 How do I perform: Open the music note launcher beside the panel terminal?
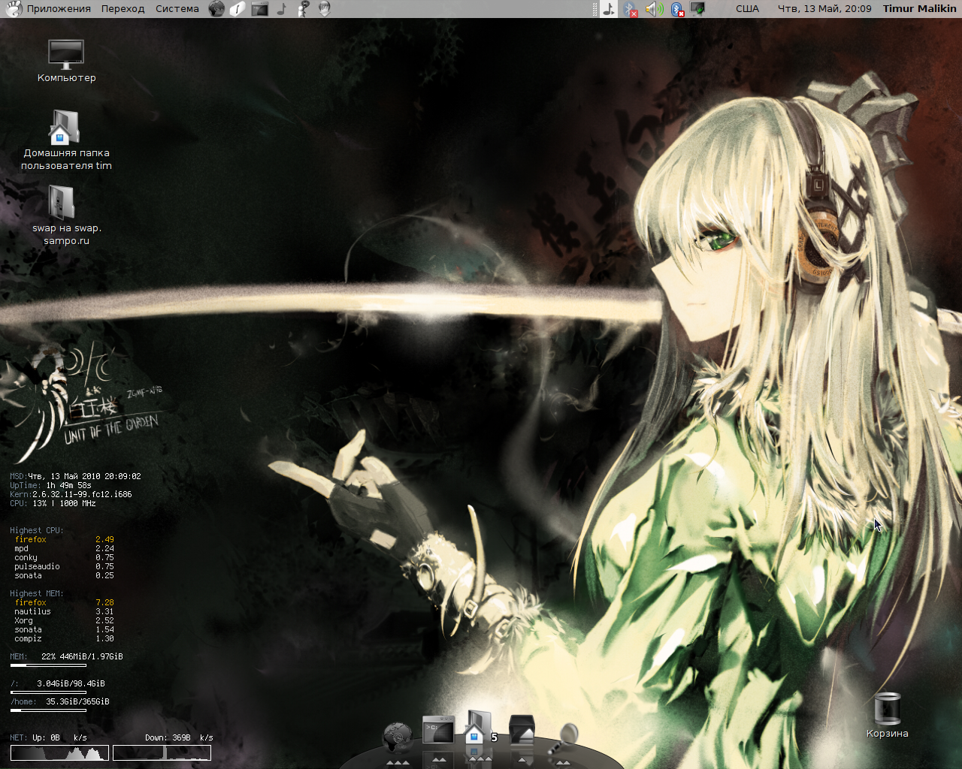282,9
